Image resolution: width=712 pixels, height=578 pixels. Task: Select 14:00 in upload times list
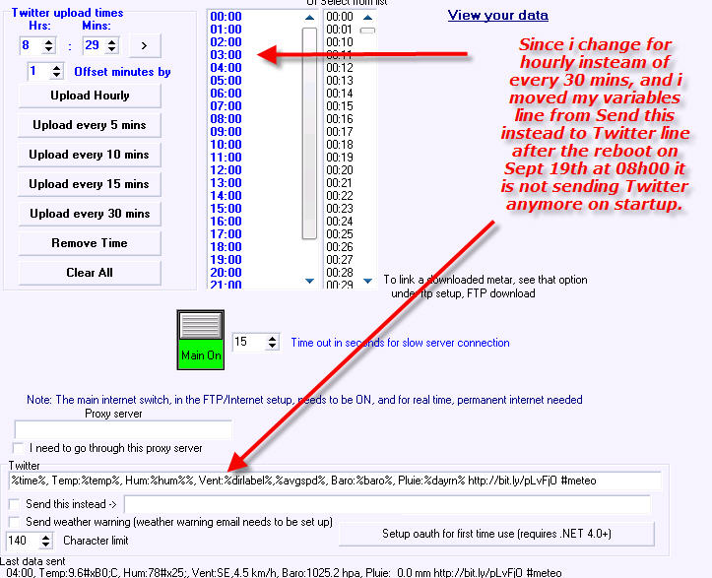tap(226, 196)
